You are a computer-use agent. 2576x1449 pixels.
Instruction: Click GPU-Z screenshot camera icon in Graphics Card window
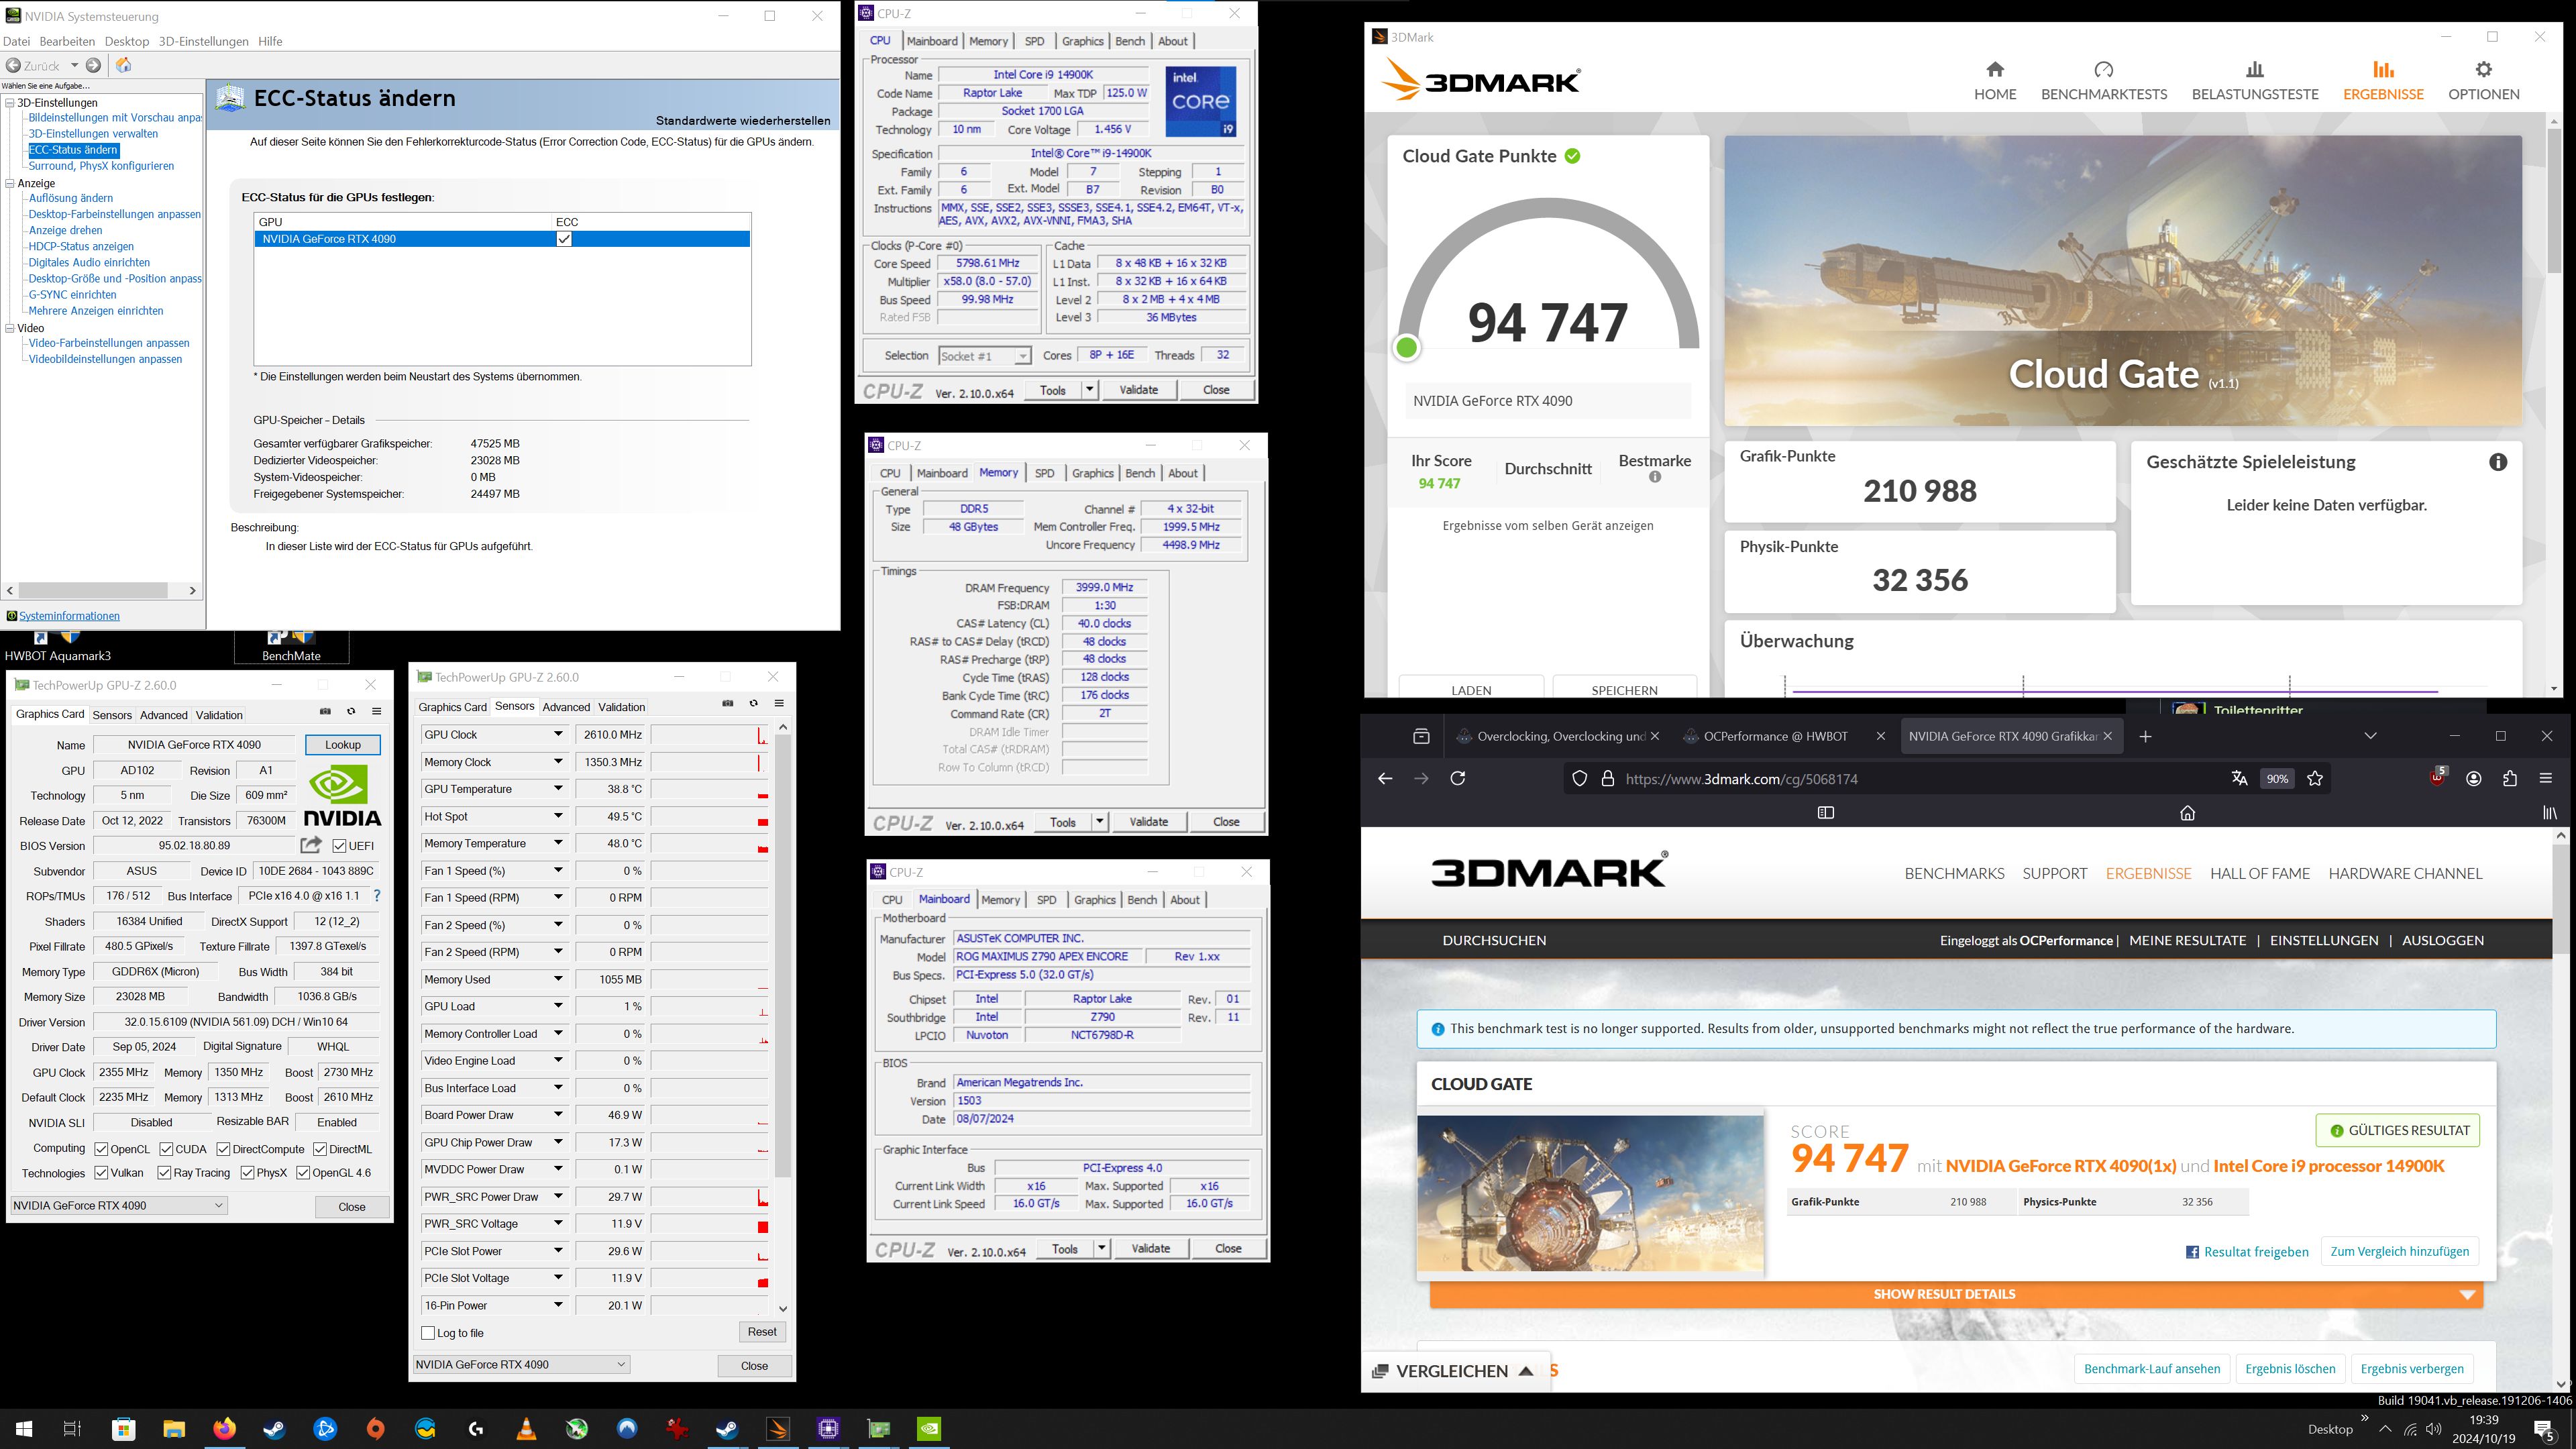325,711
